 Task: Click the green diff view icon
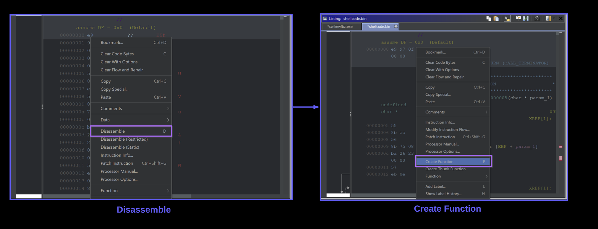click(526, 19)
